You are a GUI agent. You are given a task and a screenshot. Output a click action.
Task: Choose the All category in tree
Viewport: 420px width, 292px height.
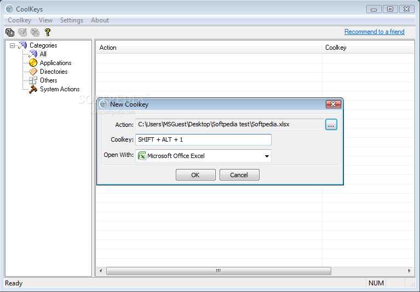click(43, 54)
